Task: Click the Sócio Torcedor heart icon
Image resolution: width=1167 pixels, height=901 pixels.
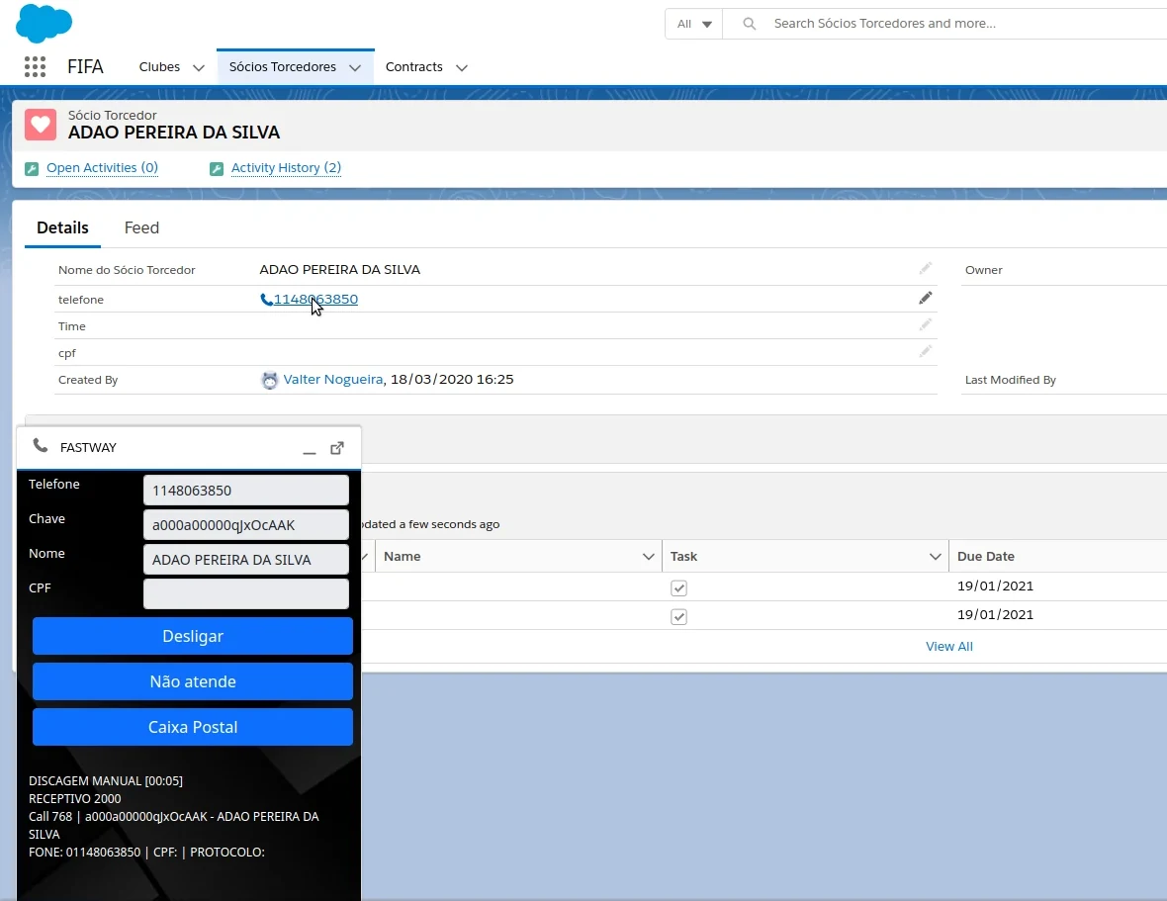Action: click(x=41, y=125)
